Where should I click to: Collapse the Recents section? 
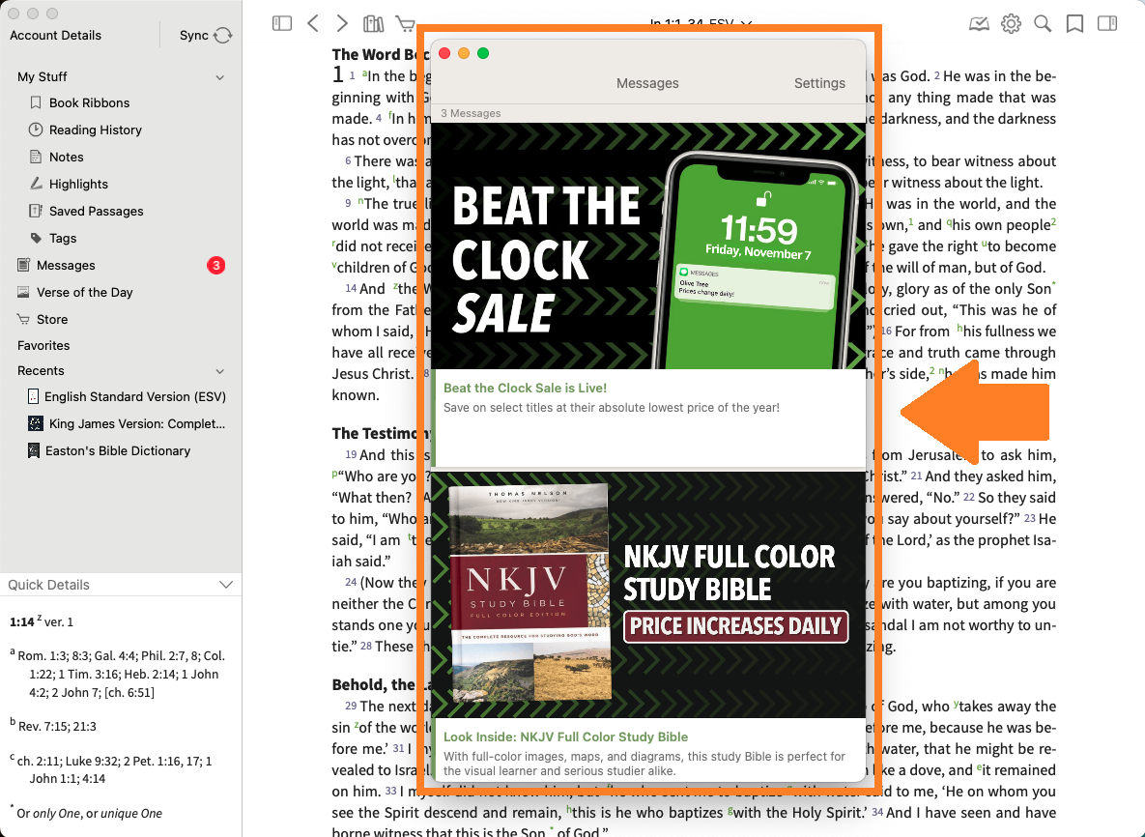tap(220, 371)
